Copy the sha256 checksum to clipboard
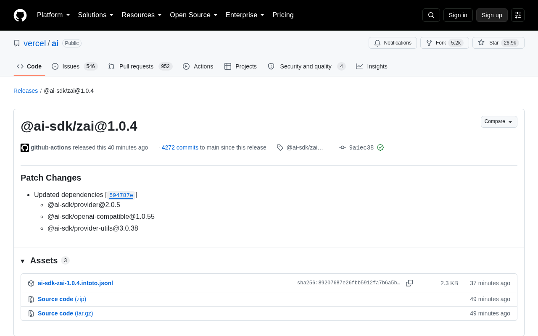Screen dimensions: 538x336 pyautogui.click(x=409, y=283)
